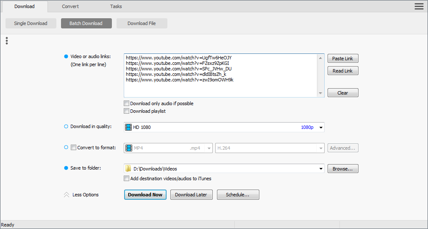Image resolution: width=428 pixels, height=229 pixels.
Task: Click the hollow bullet beside Download in quality
Action: 66,126
